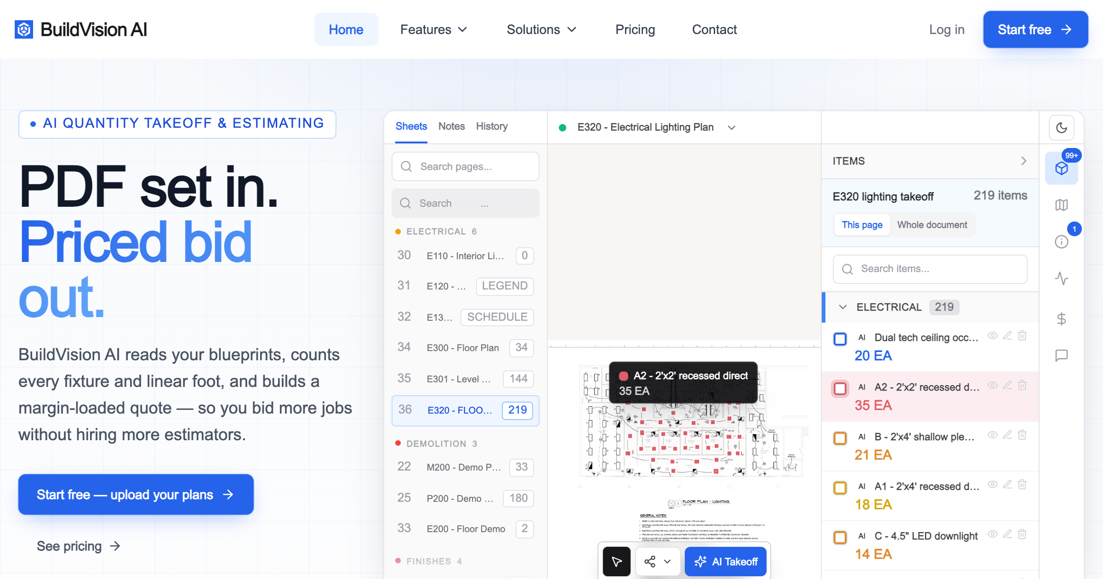Expand the FINISHES 4 sheet group

[429, 562]
